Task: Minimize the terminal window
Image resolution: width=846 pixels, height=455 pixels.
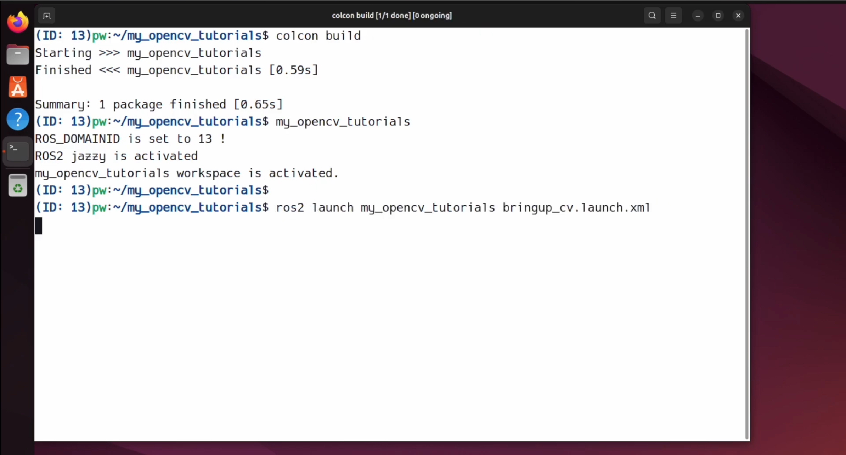Action: [x=698, y=16]
